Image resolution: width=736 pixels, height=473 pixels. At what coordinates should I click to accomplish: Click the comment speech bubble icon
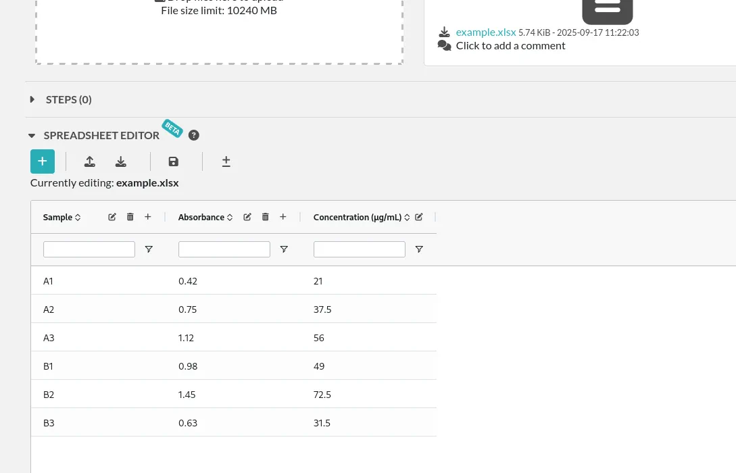click(x=444, y=45)
